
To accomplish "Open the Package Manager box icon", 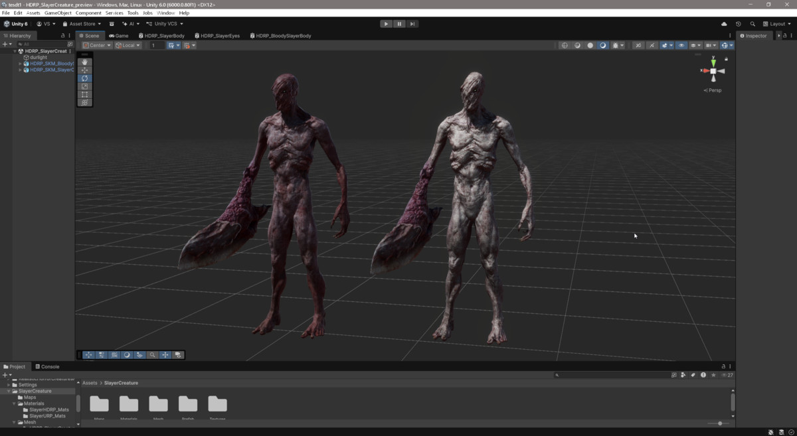I will (x=112, y=24).
